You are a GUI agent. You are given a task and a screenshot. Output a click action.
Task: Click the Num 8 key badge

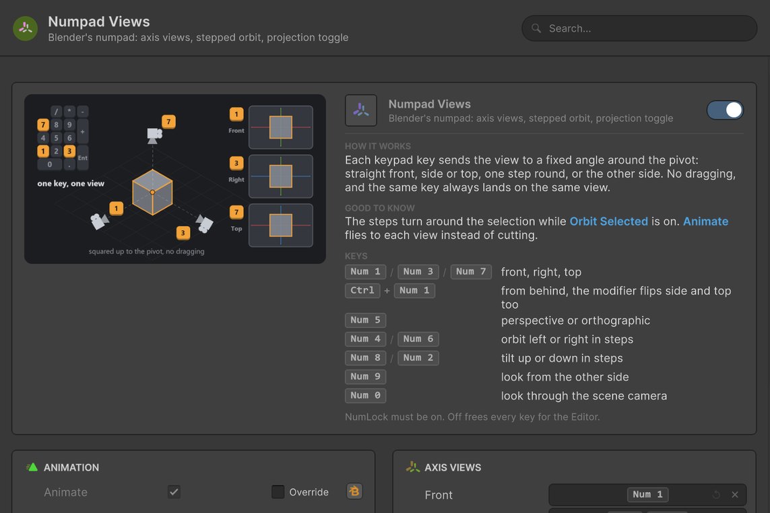(x=365, y=358)
